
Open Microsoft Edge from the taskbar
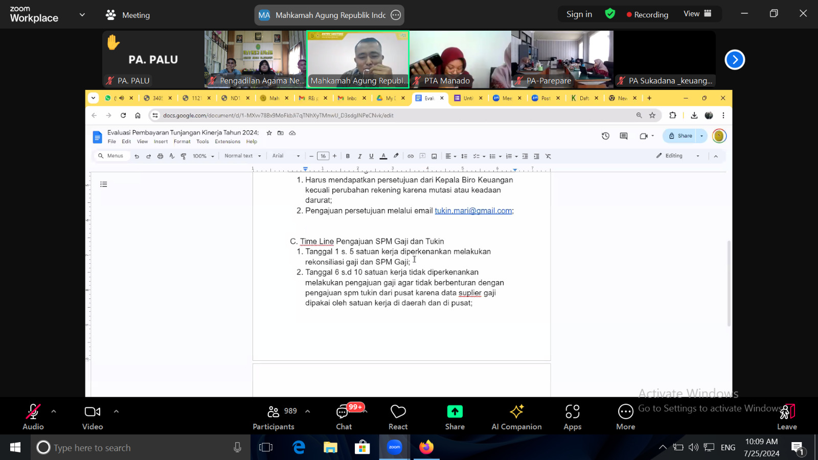[x=299, y=448]
